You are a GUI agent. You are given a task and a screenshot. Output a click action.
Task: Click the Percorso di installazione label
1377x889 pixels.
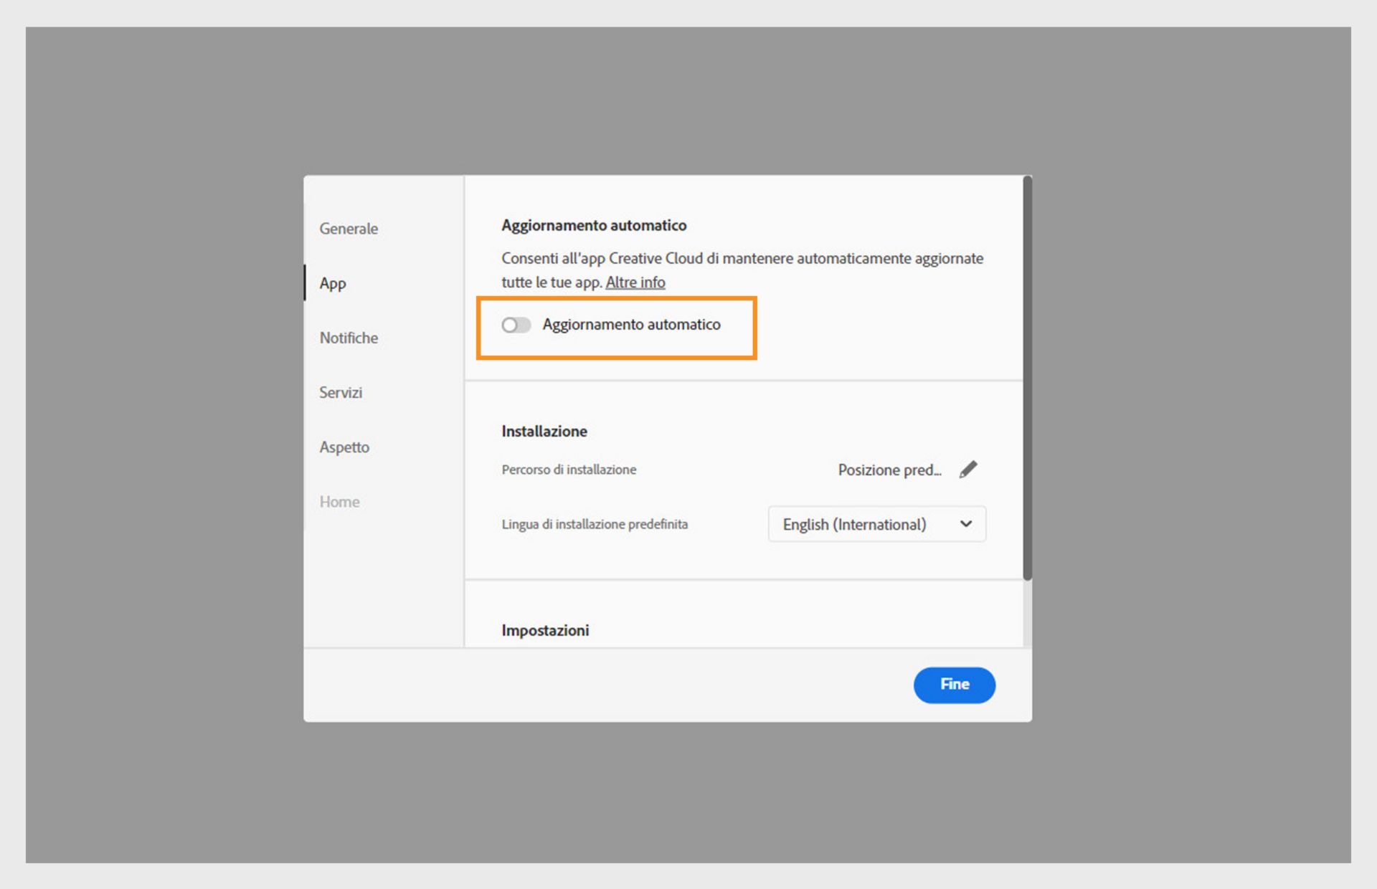click(x=569, y=470)
